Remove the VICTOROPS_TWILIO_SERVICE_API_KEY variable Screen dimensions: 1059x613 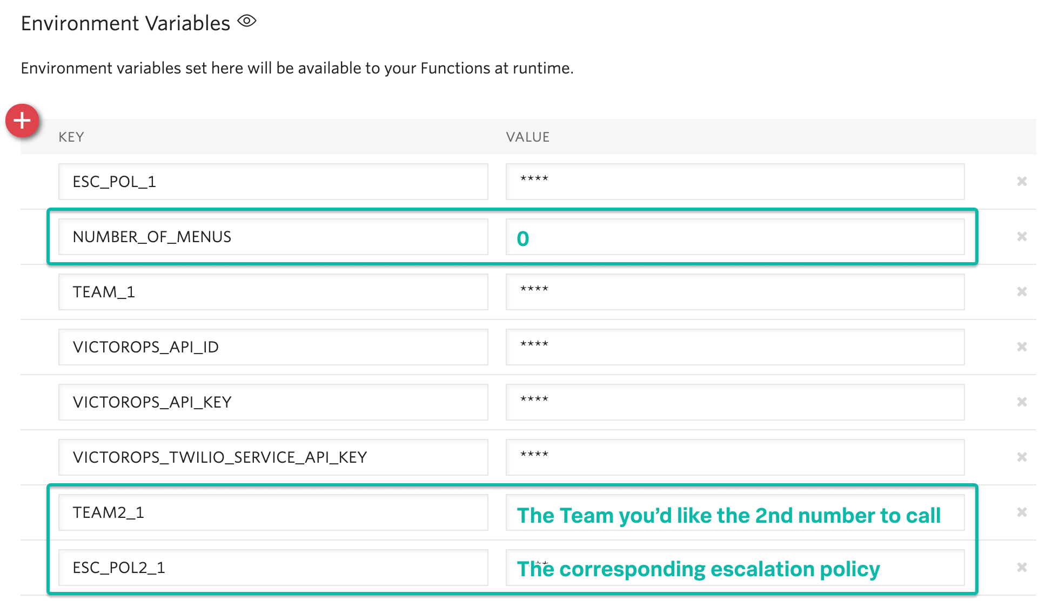tap(1023, 457)
